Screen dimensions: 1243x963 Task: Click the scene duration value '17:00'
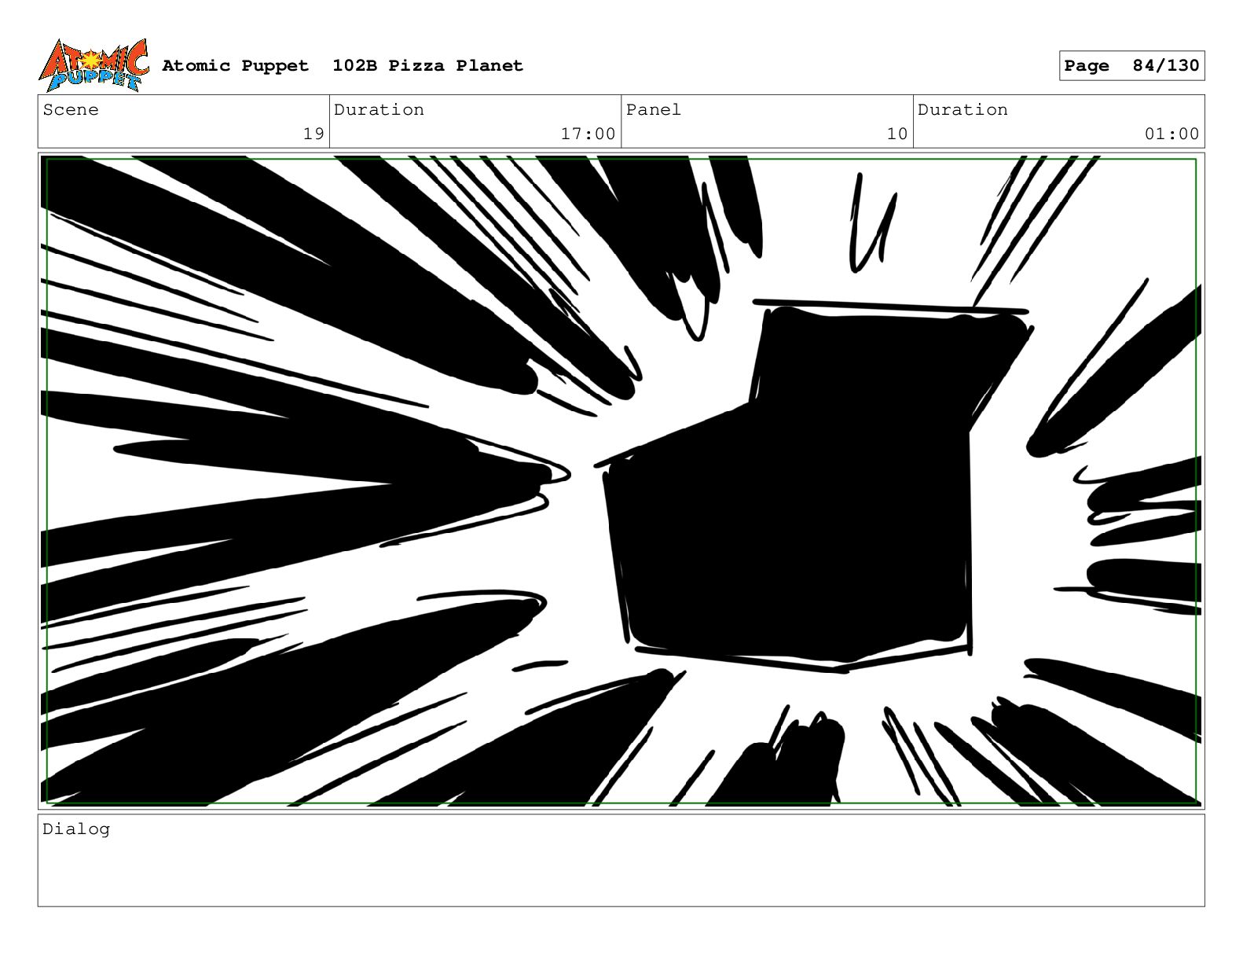point(588,134)
